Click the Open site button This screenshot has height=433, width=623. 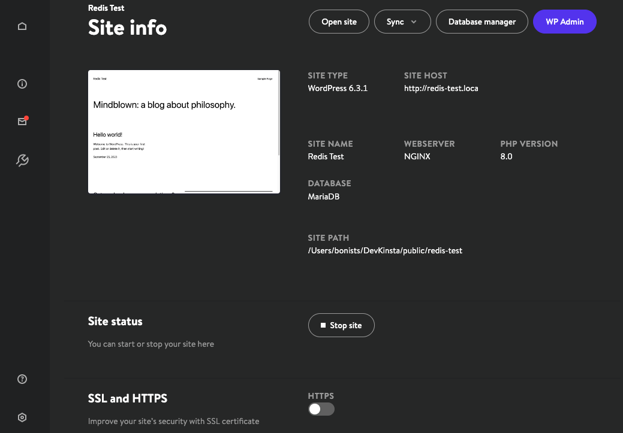(338, 22)
